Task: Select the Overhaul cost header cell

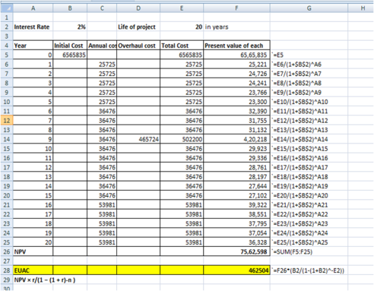Action: pos(138,45)
